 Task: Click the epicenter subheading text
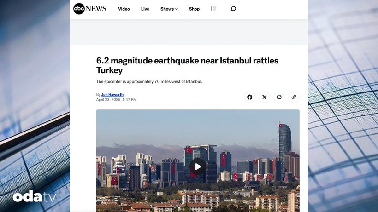[149, 82]
